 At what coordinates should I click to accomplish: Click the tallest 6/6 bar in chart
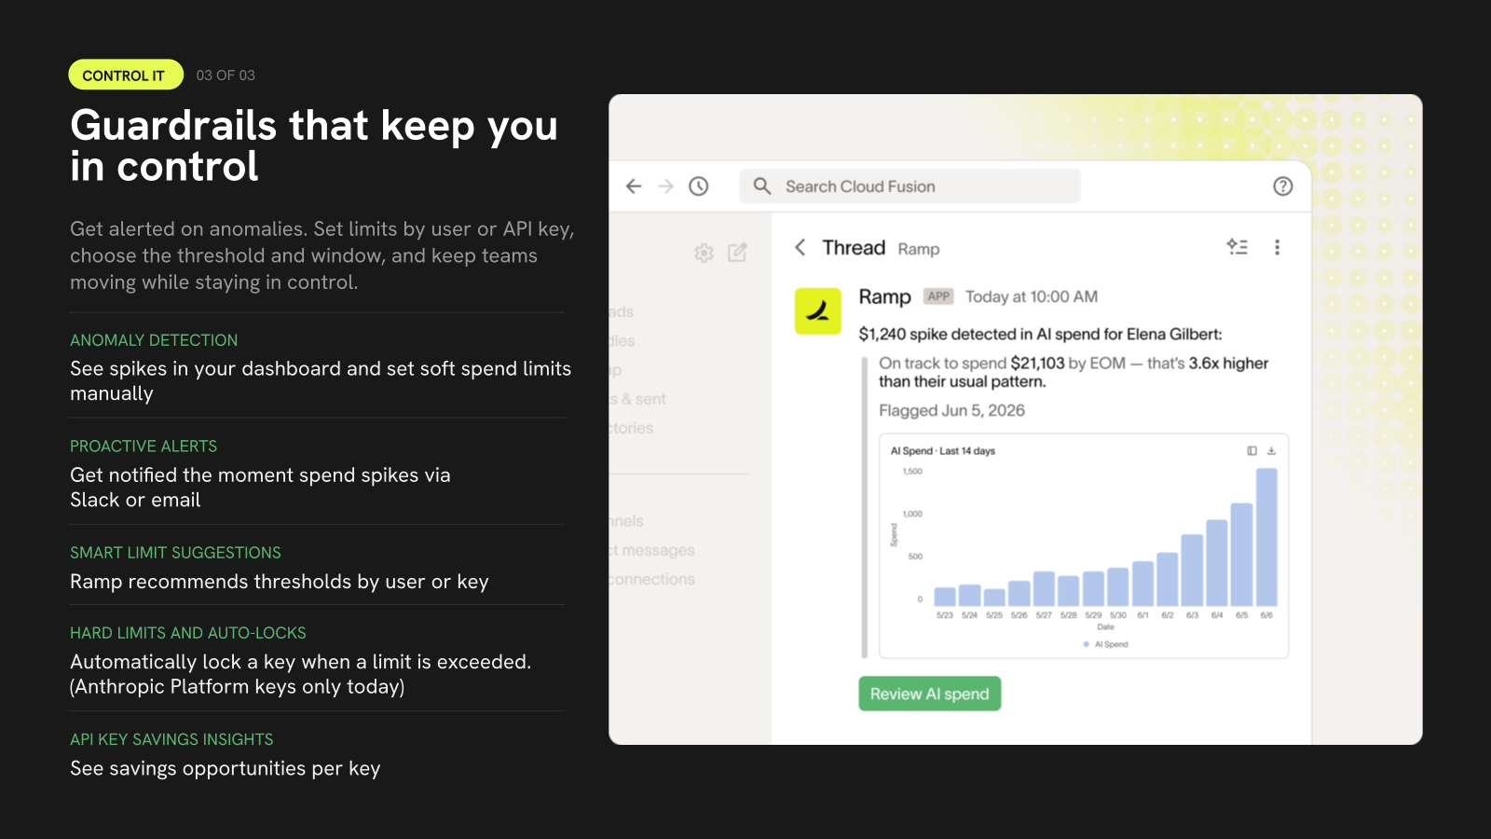pyautogui.click(x=1266, y=537)
